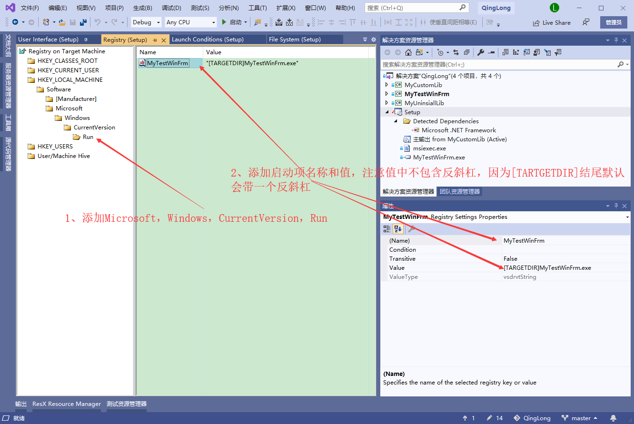Click the property pages wrench icon
Viewport: 634px width, 424px height.
412,229
